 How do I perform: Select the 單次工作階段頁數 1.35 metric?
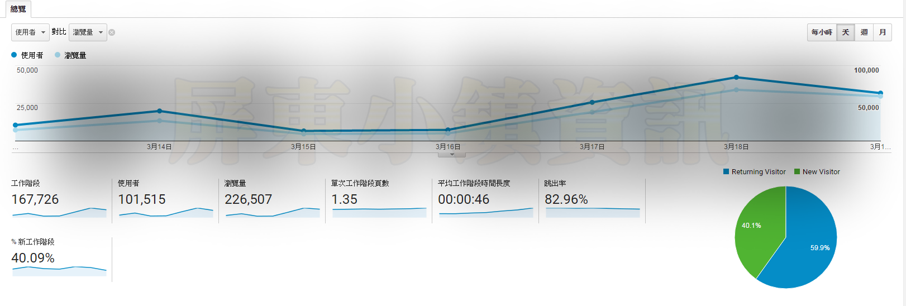click(379, 200)
